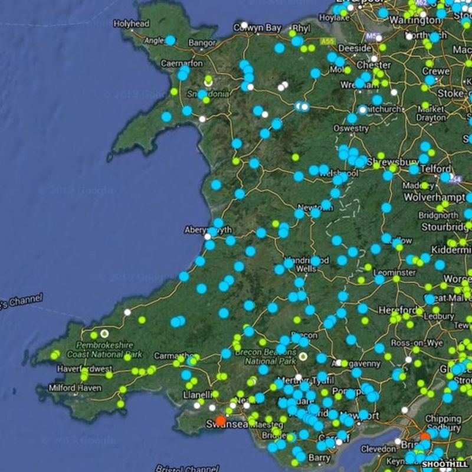This screenshot has height=472, width=472.
Task: Select the Pembrokeshire Coast National Park tree icon
Action: tap(104, 334)
